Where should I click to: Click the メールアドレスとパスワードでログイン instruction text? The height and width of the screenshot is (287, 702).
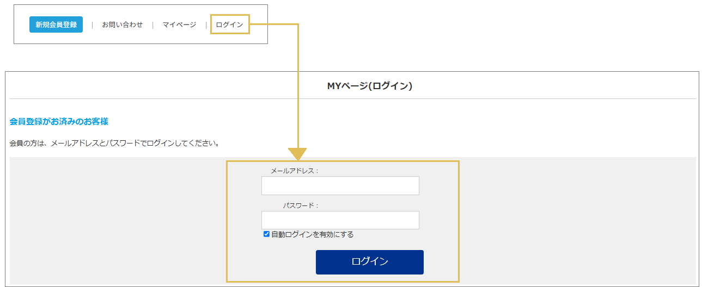[x=114, y=143]
